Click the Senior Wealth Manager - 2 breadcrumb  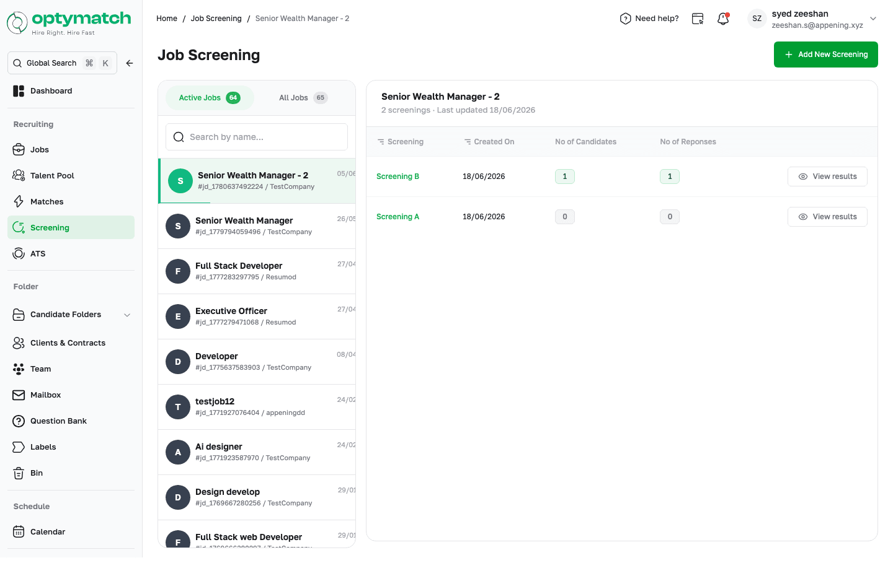coord(302,19)
